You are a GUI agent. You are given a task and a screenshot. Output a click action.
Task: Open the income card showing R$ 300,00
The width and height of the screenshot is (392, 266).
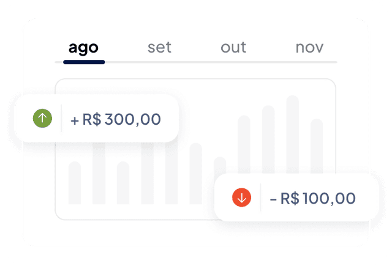tap(97, 118)
